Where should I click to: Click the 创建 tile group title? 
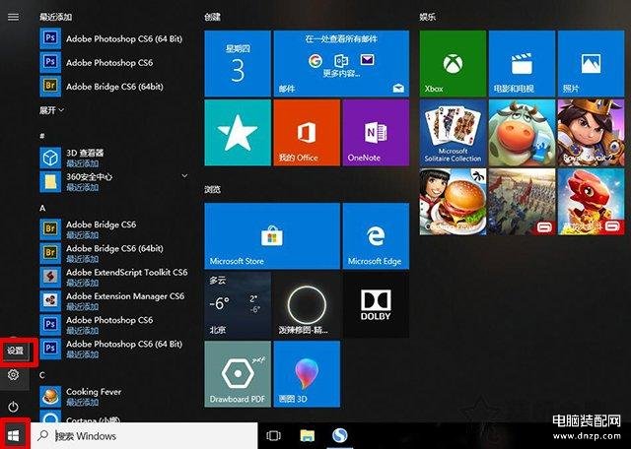tap(212, 17)
